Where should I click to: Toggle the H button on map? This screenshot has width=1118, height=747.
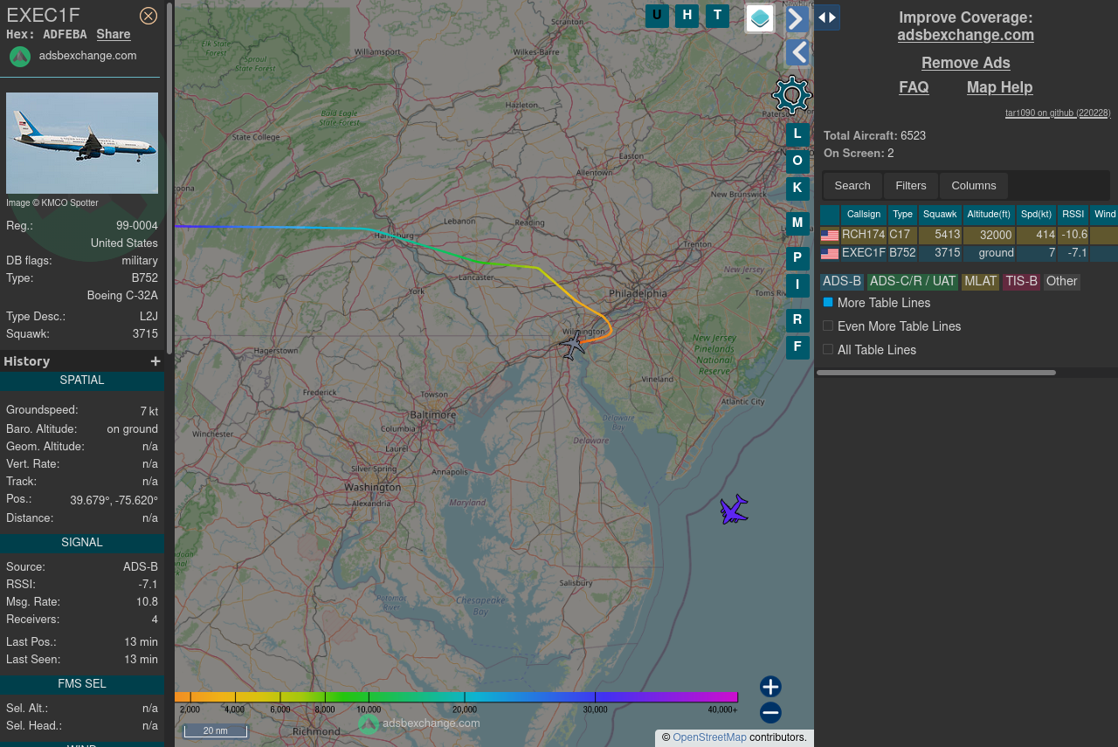(687, 16)
